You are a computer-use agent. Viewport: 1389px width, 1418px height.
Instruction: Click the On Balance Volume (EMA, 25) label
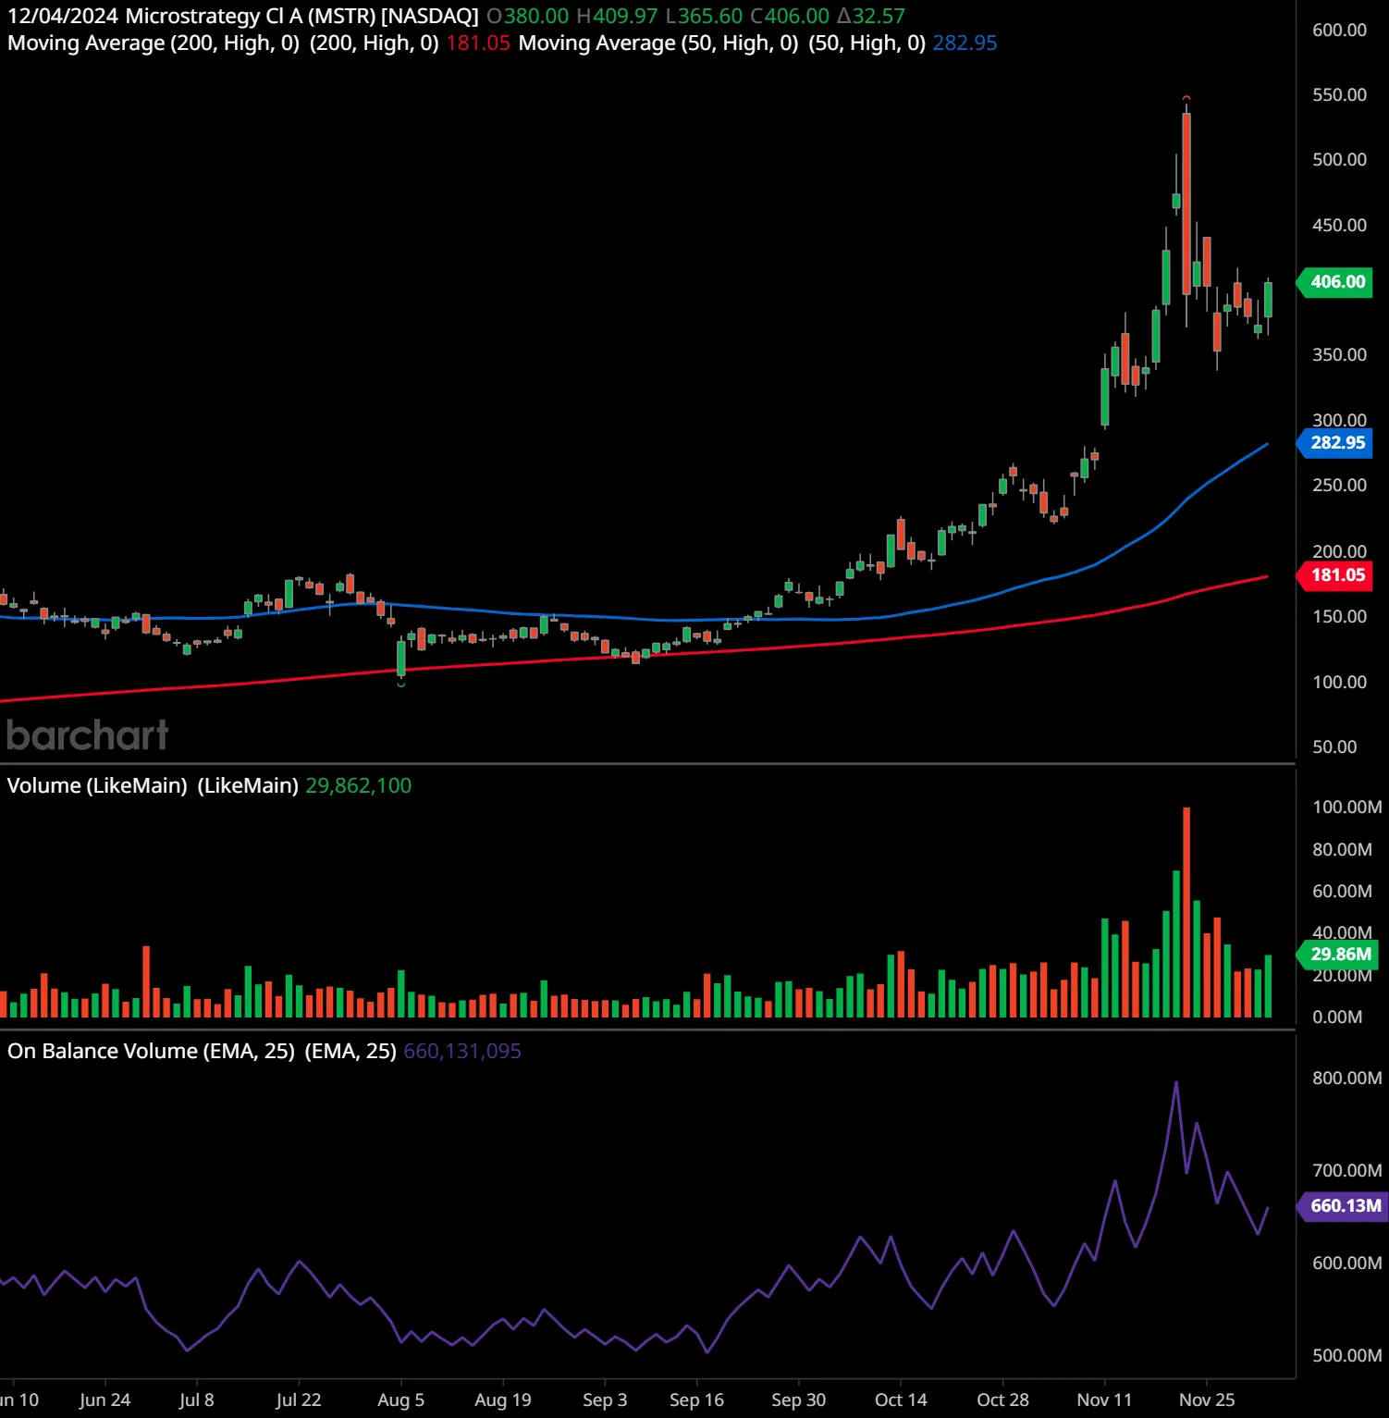click(x=151, y=1051)
